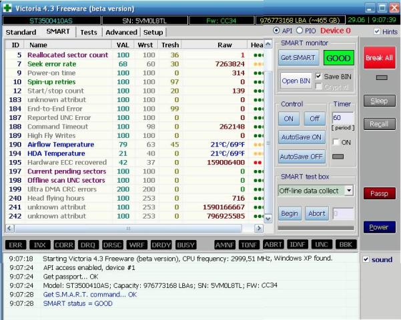The image size is (401, 320).
Task: Switch to the Tests tab
Action: coord(88,32)
